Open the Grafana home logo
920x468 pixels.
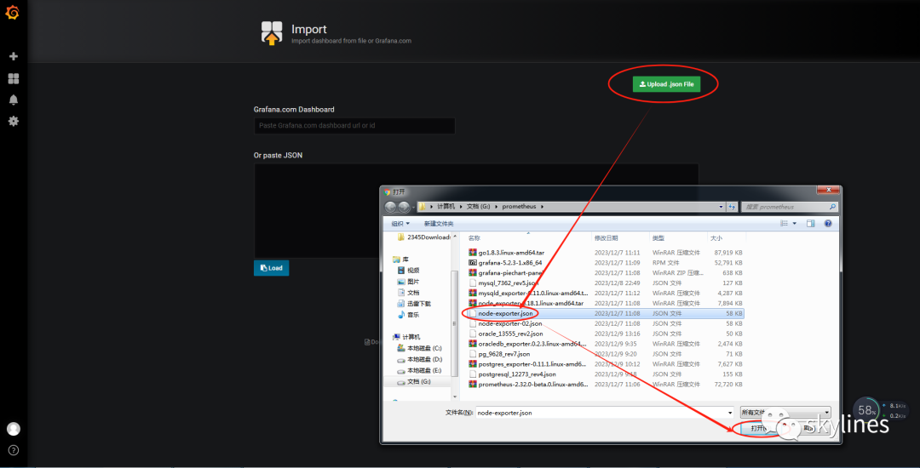pos(12,12)
